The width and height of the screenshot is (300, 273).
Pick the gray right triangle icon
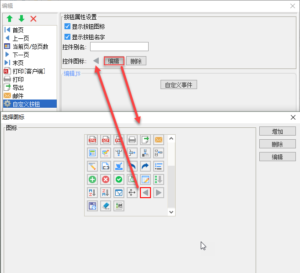(x=159, y=193)
